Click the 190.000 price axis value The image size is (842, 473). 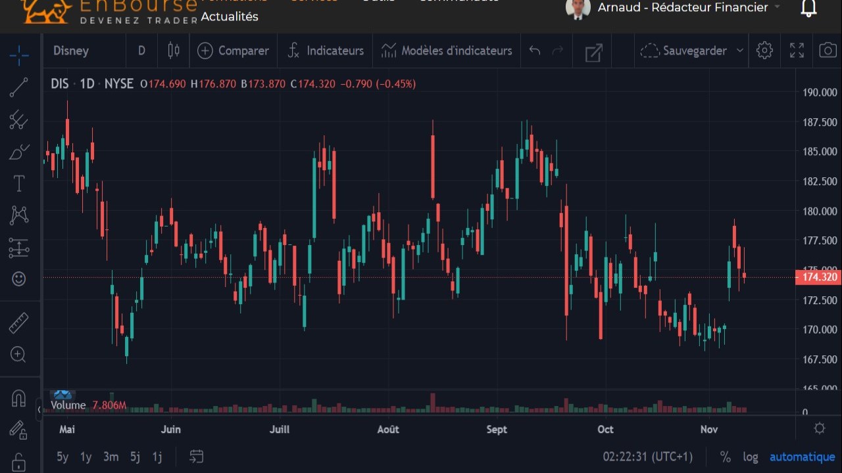click(820, 92)
